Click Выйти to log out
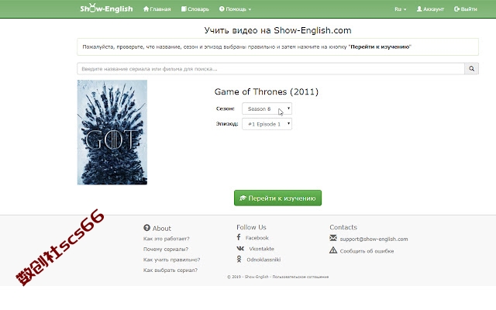Screen dimensions: 496x310 pos(465,9)
